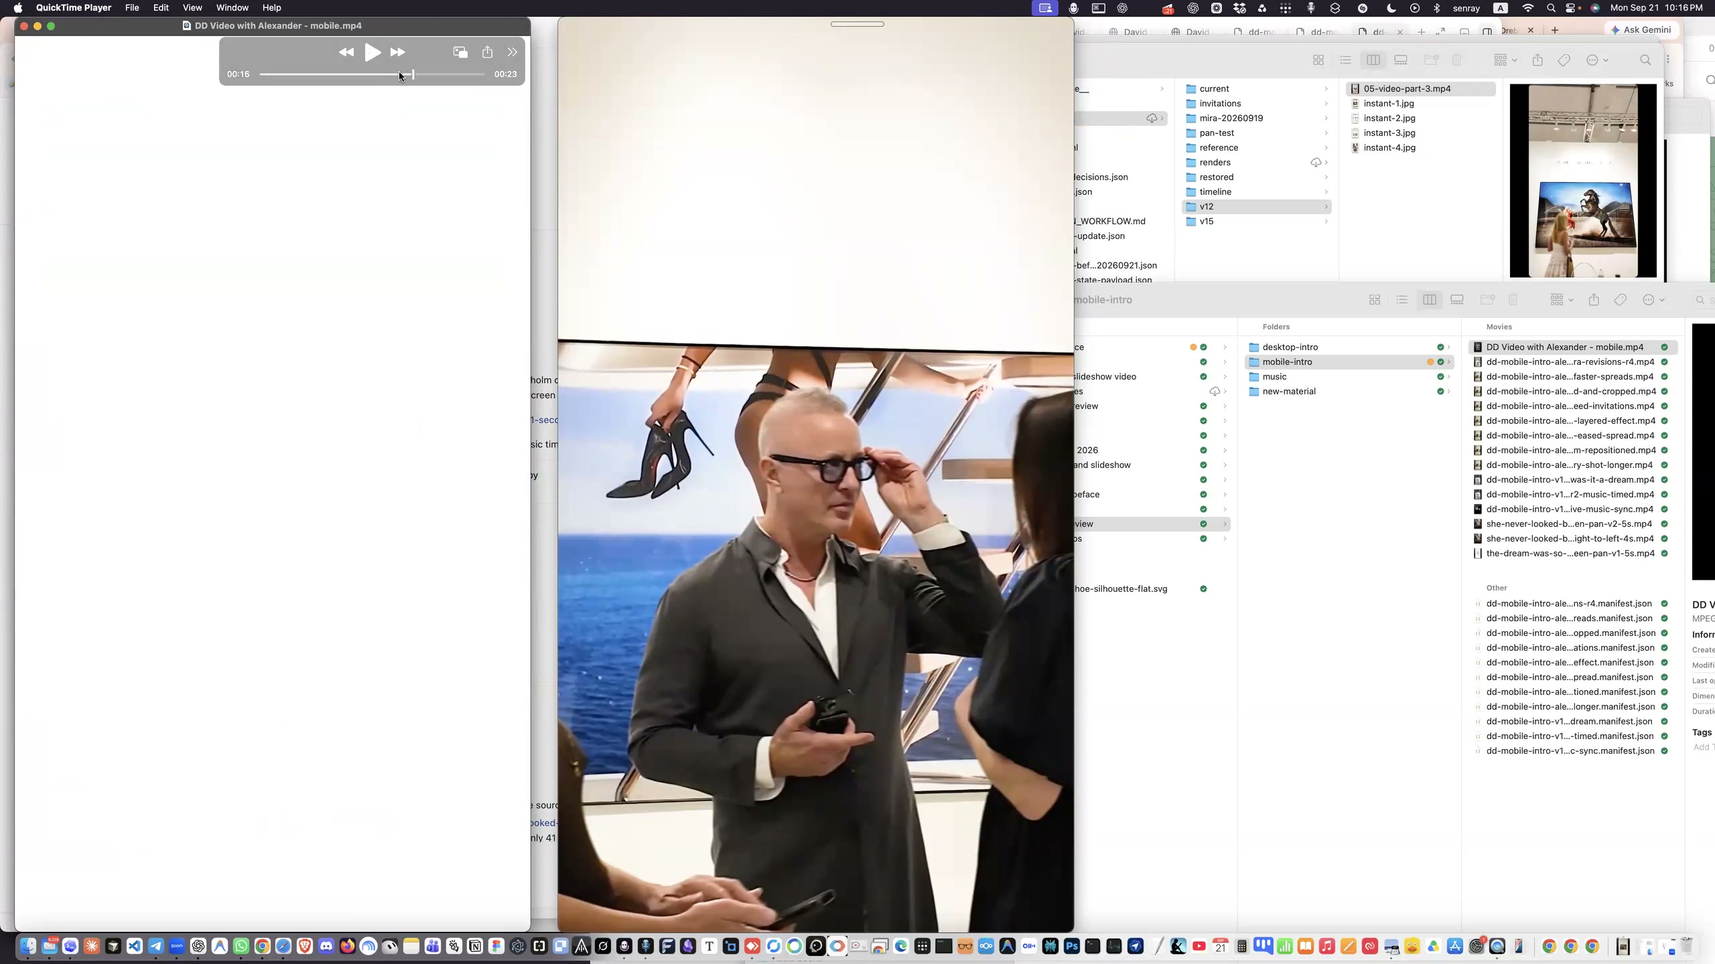The image size is (1715, 964).
Task: Open group-by dropdown in mobile-intro Finder toolbar
Action: (1562, 300)
